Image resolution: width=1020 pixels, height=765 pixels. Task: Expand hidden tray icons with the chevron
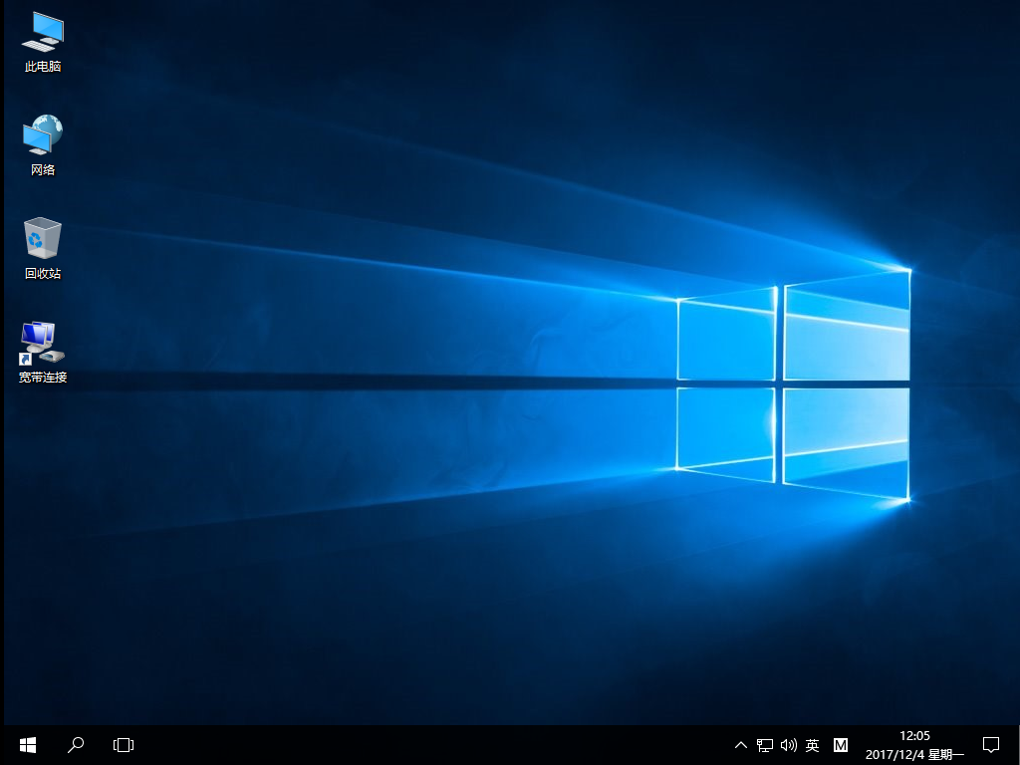tap(740, 744)
